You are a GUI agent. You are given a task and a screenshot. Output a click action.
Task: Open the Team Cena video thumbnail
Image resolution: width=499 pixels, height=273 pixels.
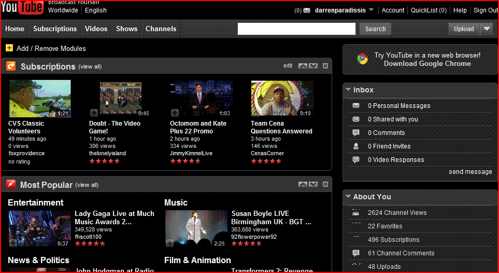[282, 99]
